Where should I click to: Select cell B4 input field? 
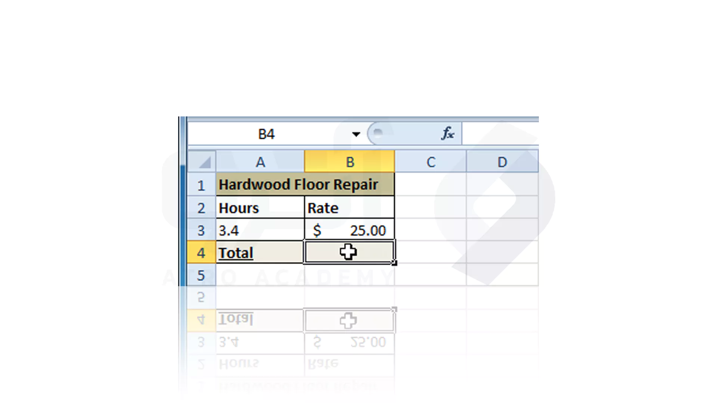pyautogui.click(x=349, y=252)
